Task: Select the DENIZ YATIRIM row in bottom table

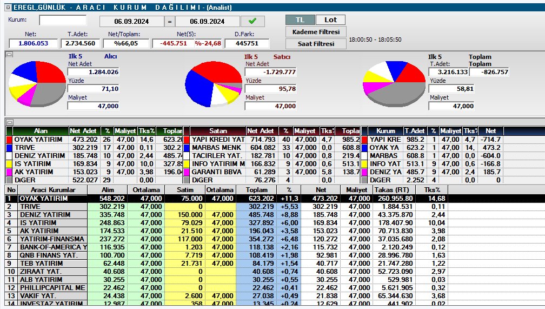Action: click(x=275, y=215)
